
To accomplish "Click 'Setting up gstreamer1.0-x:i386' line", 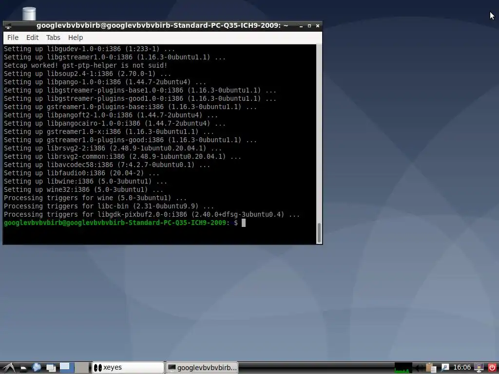I will coord(109,132).
